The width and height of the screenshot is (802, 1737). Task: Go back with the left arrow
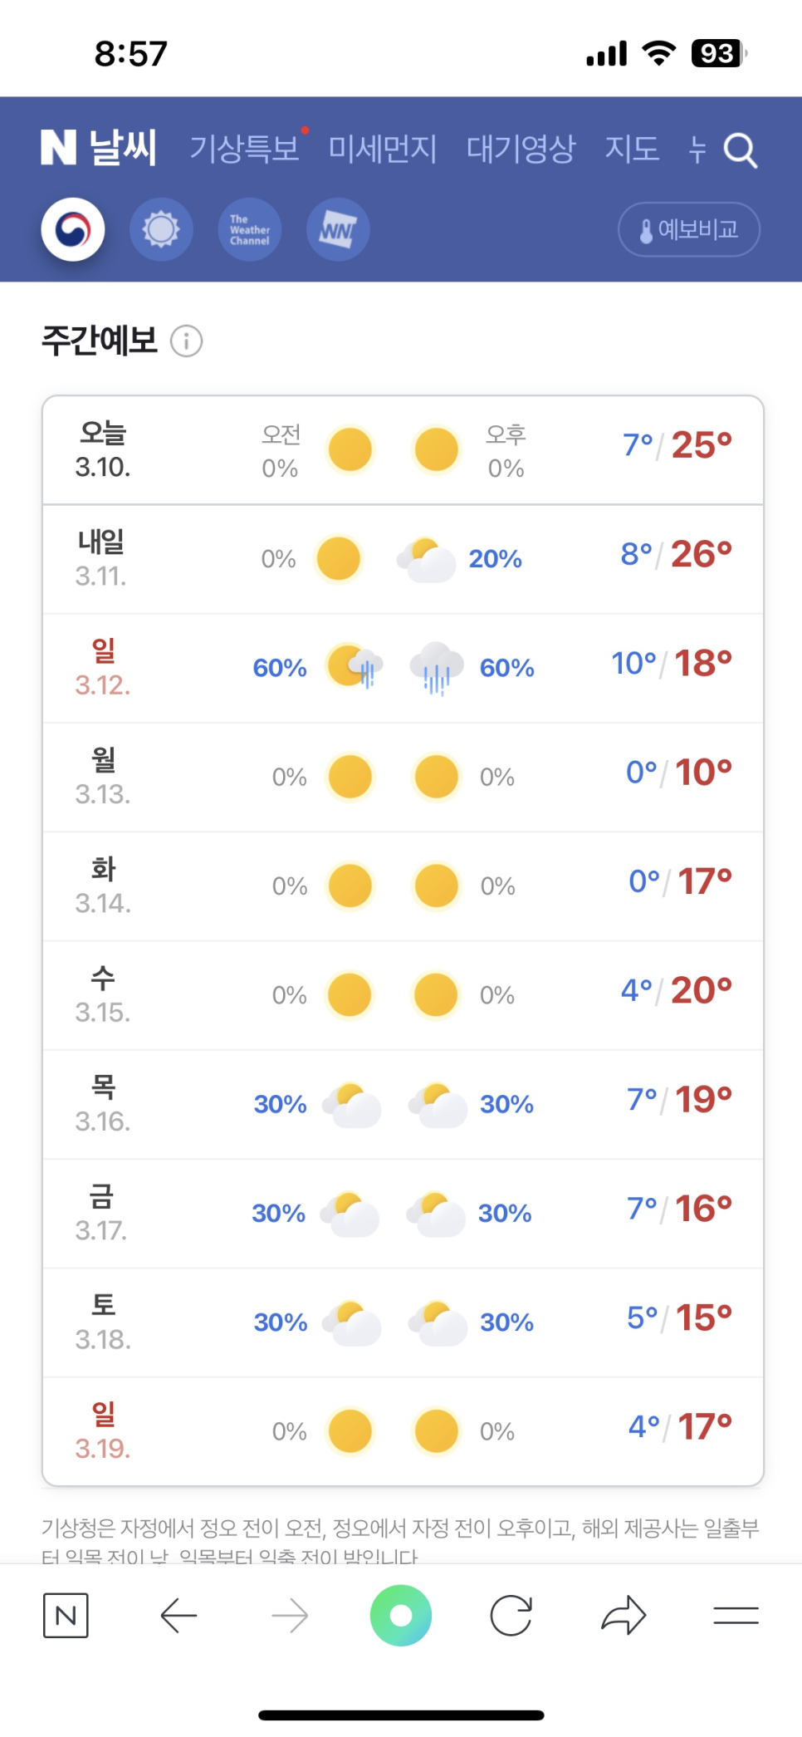178,1616
